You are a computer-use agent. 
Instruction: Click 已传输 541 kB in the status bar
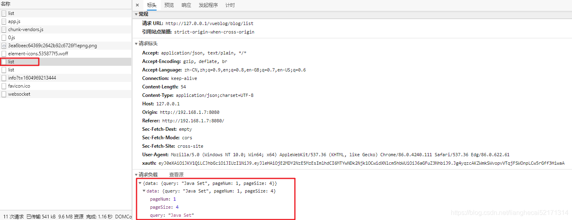41,216
